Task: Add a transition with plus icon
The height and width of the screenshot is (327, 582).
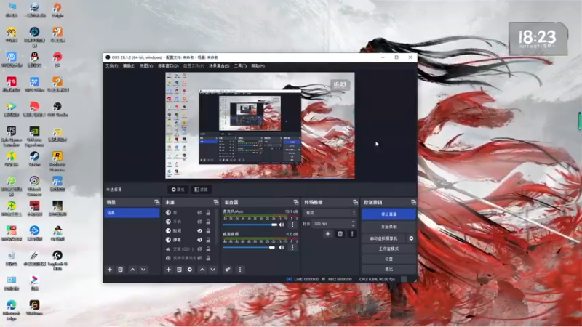Action: [x=328, y=234]
